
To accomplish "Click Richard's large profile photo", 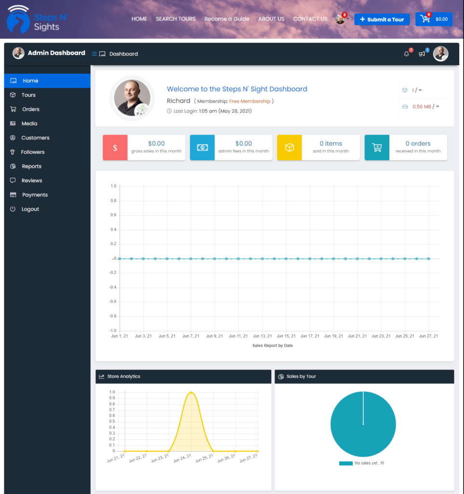I will pyautogui.click(x=132, y=98).
